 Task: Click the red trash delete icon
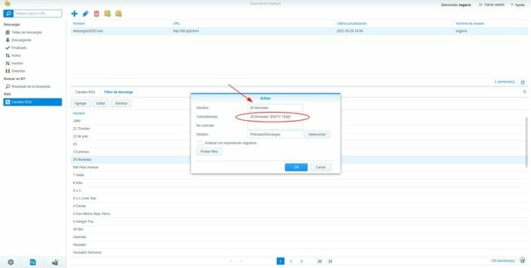click(97, 14)
